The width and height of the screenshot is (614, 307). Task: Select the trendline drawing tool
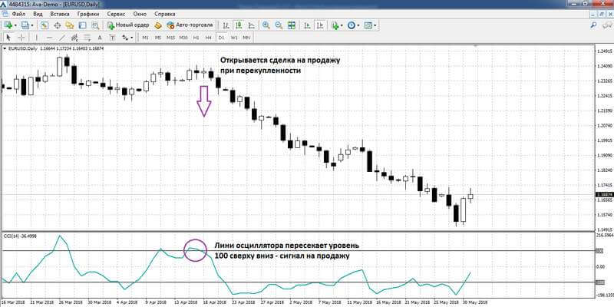coord(64,37)
